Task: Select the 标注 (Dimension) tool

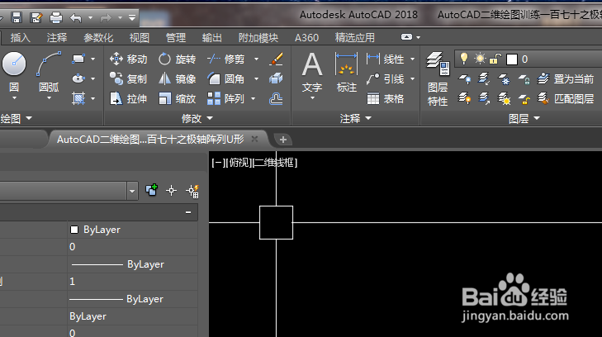Action: click(346, 73)
